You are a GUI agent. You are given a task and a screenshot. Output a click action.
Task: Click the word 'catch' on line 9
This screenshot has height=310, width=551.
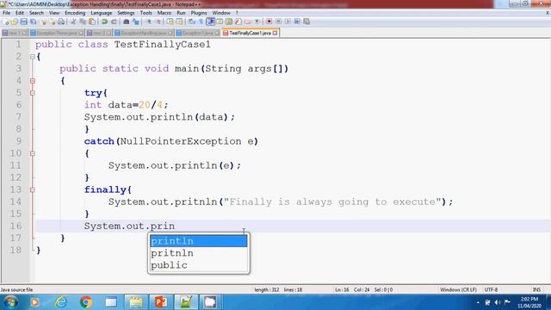tap(99, 141)
